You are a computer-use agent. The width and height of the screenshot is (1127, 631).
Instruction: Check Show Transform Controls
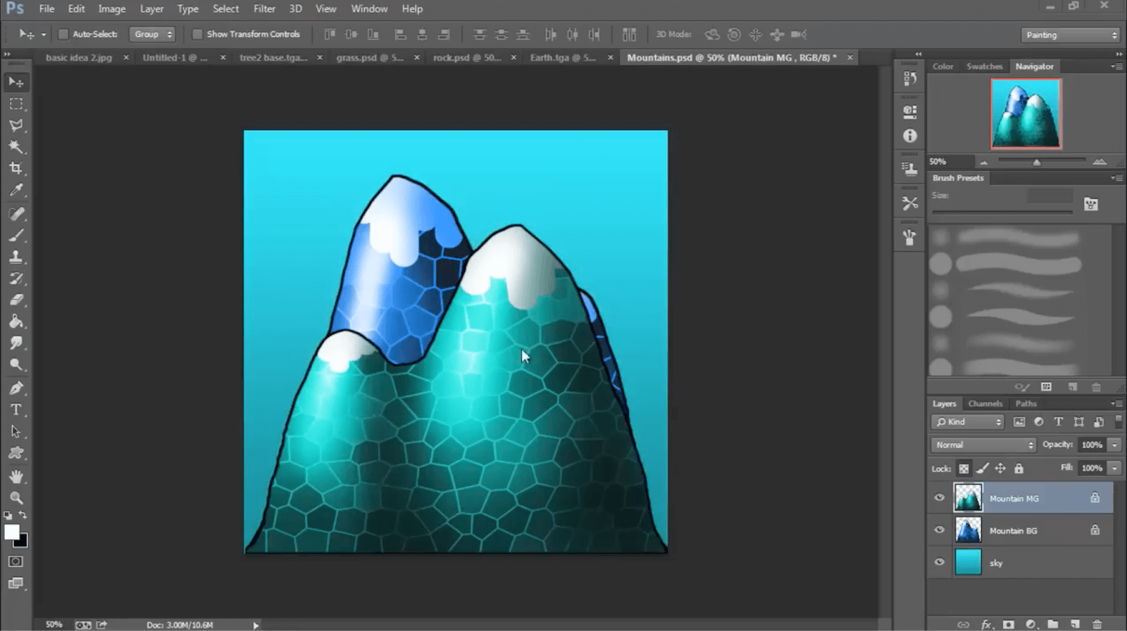coord(197,34)
